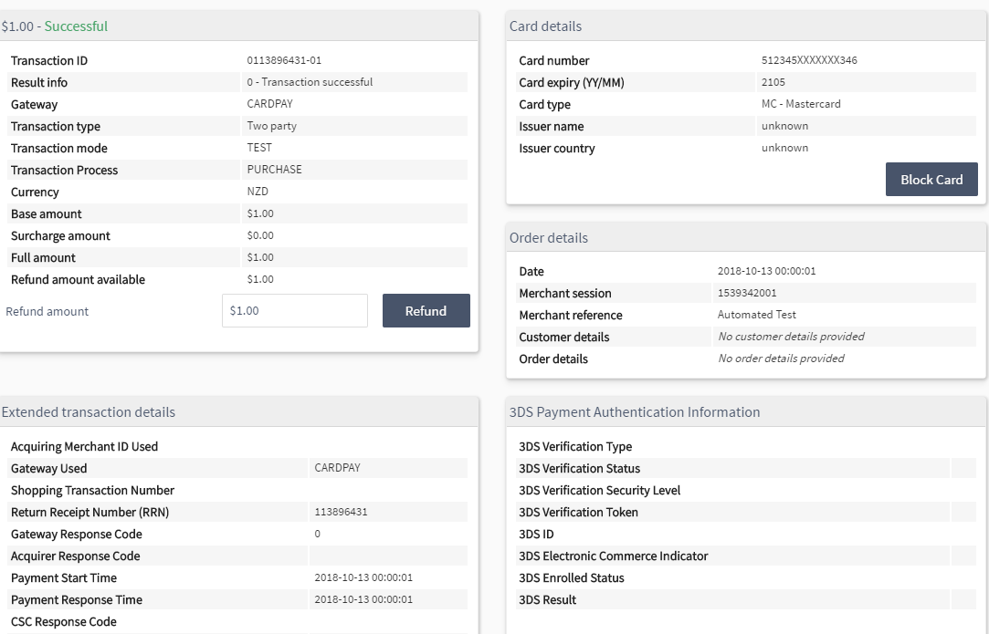Viewport: 989px width, 634px height.
Task: Click the Block Card button
Action: [931, 180]
